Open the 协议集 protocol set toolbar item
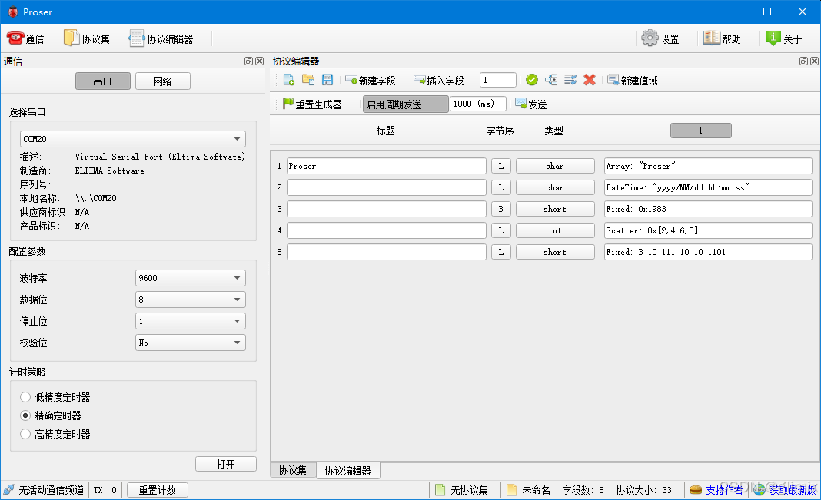 pyautogui.click(x=86, y=38)
